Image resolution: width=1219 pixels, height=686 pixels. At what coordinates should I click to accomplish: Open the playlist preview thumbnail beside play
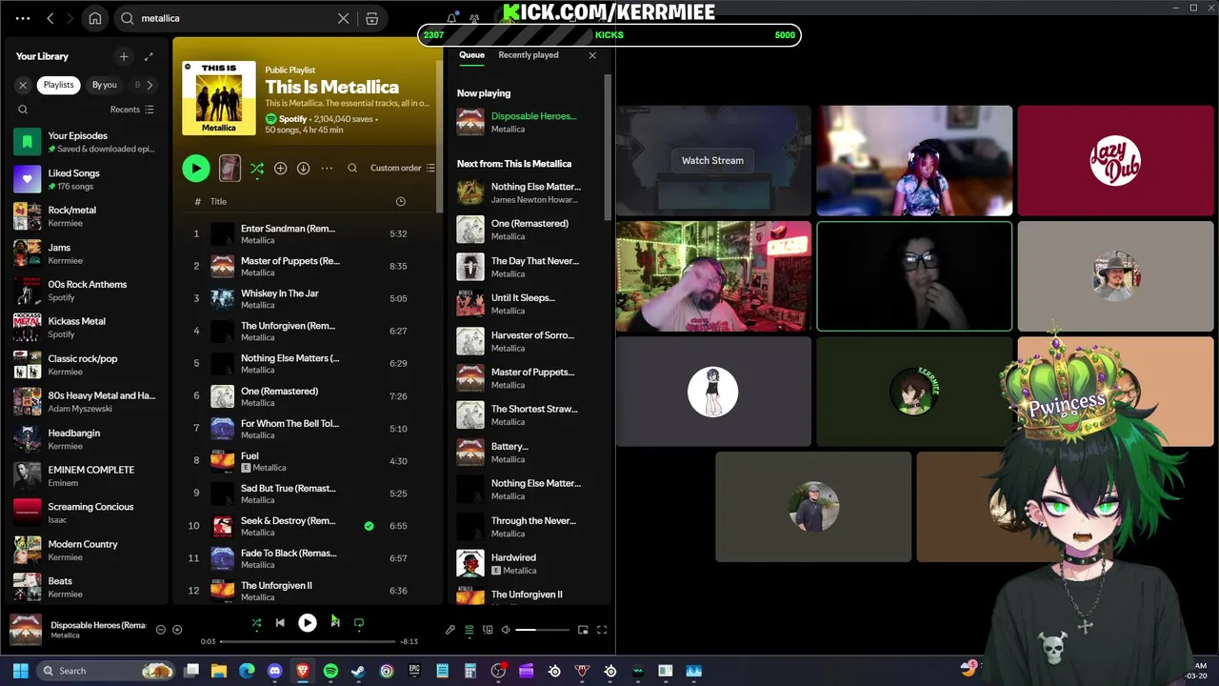pos(230,168)
